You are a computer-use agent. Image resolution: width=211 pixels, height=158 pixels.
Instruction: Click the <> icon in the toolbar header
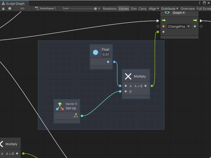[x=22, y=8]
